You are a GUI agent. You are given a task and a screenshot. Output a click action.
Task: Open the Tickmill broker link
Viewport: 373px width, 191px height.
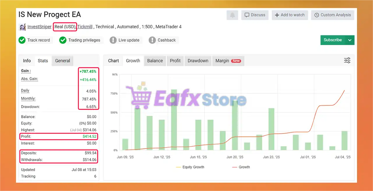pos(85,27)
